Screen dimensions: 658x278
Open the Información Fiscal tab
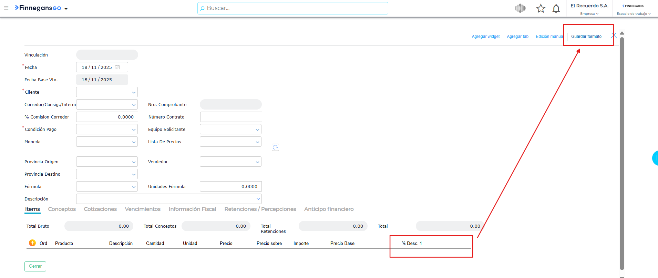(x=192, y=209)
